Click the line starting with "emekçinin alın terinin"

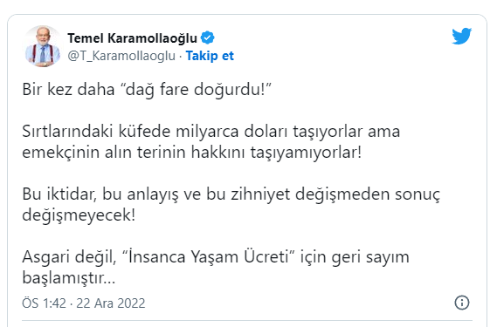(192, 153)
